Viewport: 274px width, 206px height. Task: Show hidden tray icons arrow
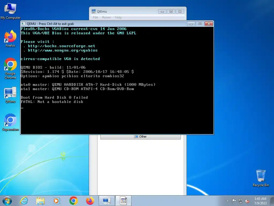click(227, 201)
